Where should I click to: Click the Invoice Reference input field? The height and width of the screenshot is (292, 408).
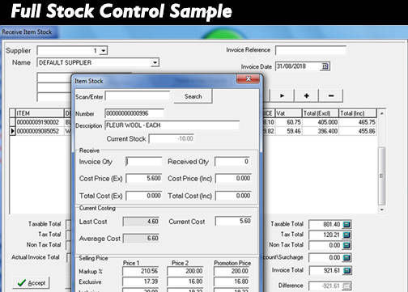click(x=311, y=50)
